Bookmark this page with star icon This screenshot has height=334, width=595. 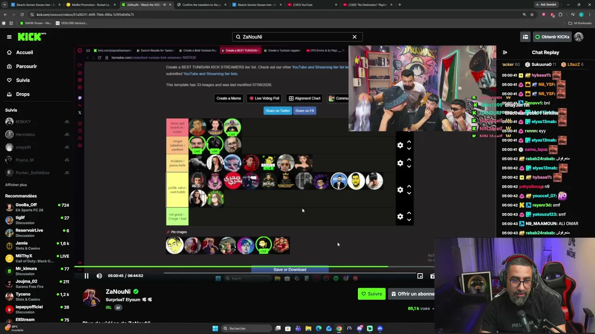pos(532,14)
